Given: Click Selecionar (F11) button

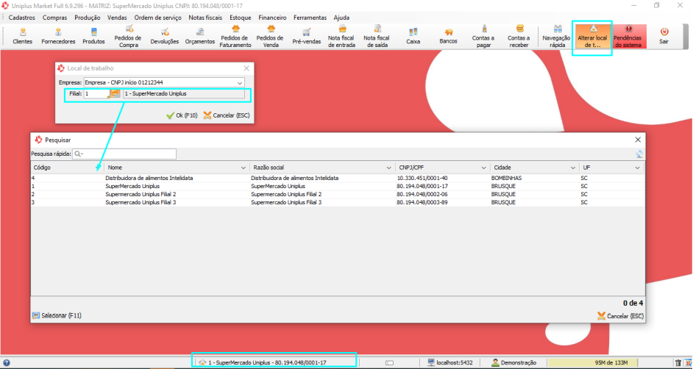Looking at the screenshot, I should 57,315.
